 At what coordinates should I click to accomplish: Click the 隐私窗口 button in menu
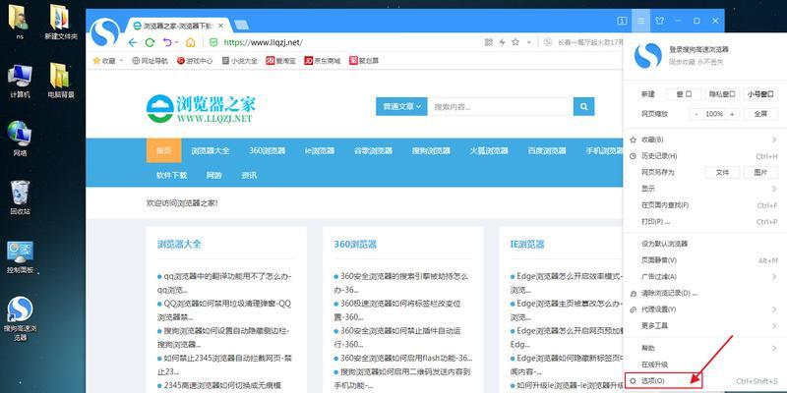[722, 93]
